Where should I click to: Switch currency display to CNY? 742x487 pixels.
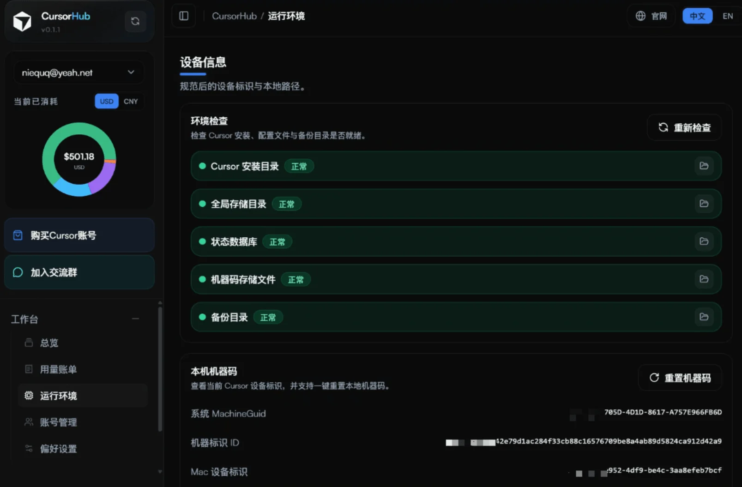pyautogui.click(x=131, y=101)
